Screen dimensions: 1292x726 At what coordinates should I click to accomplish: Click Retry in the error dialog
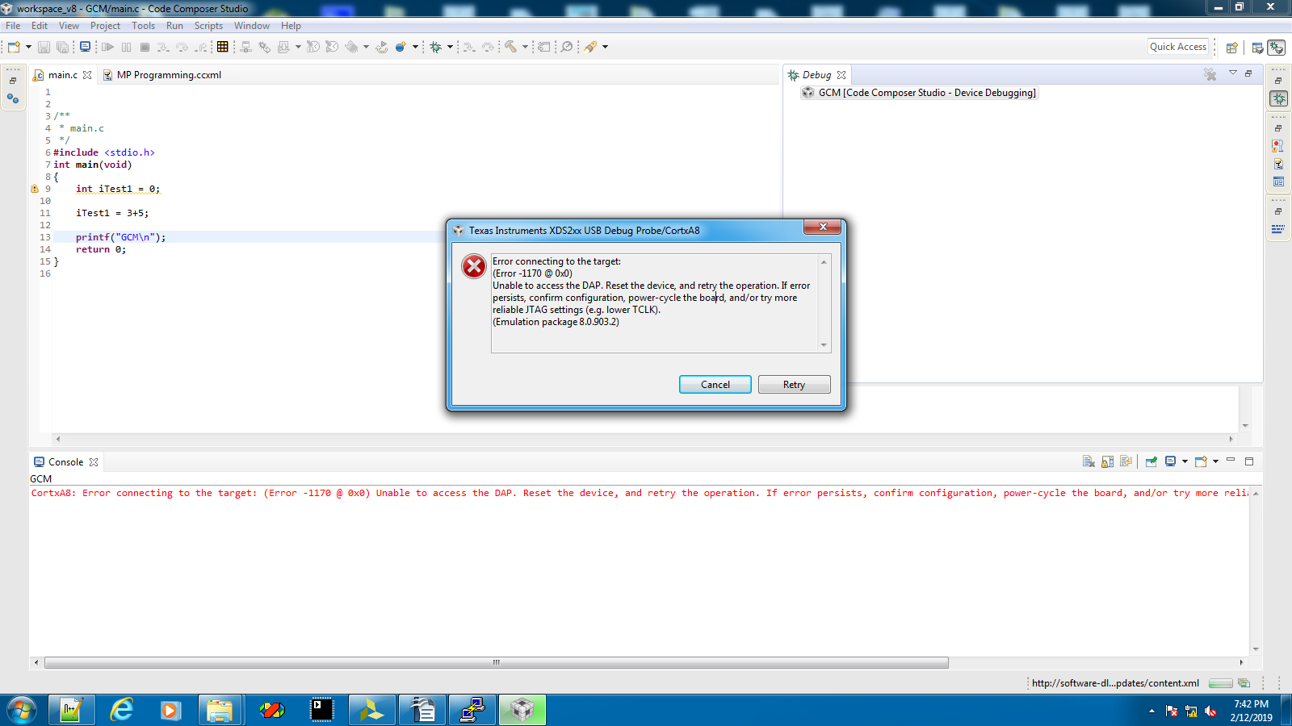tap(795, 385)
